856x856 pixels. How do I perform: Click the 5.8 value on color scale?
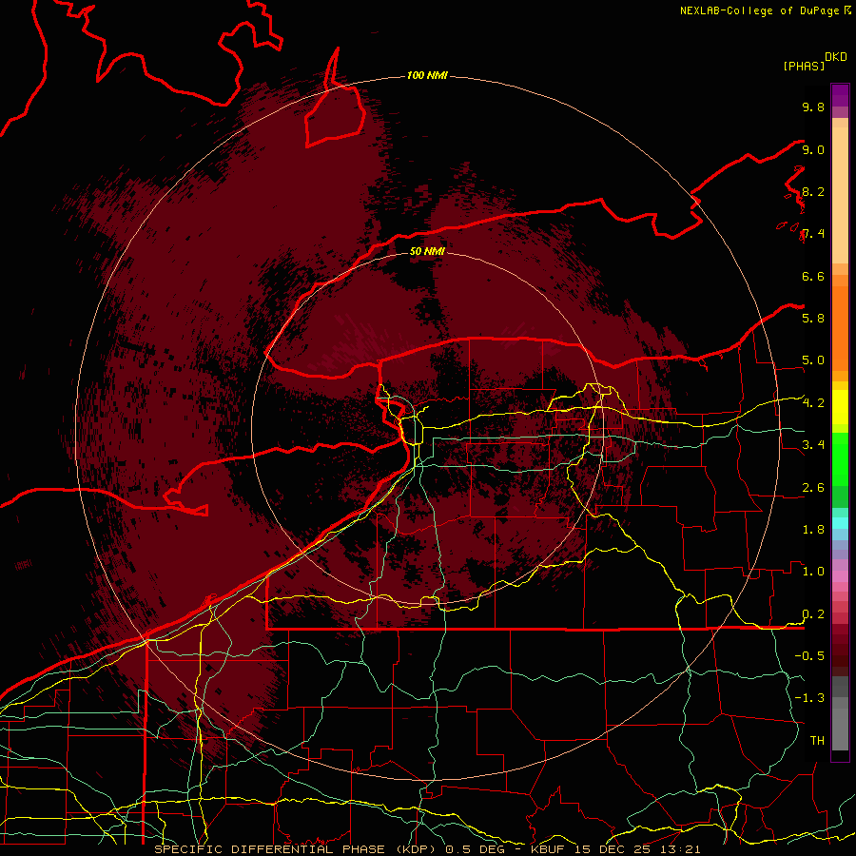point(813,319)
